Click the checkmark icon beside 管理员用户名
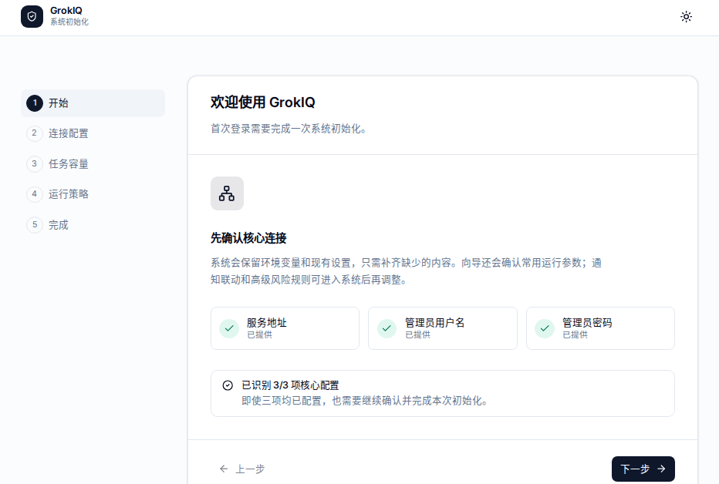Viewport: 719px width, 484px height. point(387,328)
